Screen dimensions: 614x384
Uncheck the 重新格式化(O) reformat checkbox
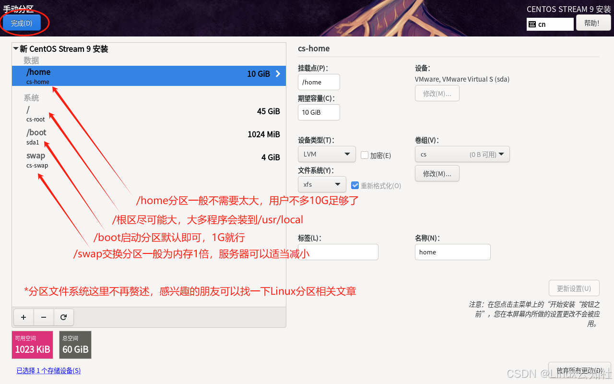coord(355,186)
